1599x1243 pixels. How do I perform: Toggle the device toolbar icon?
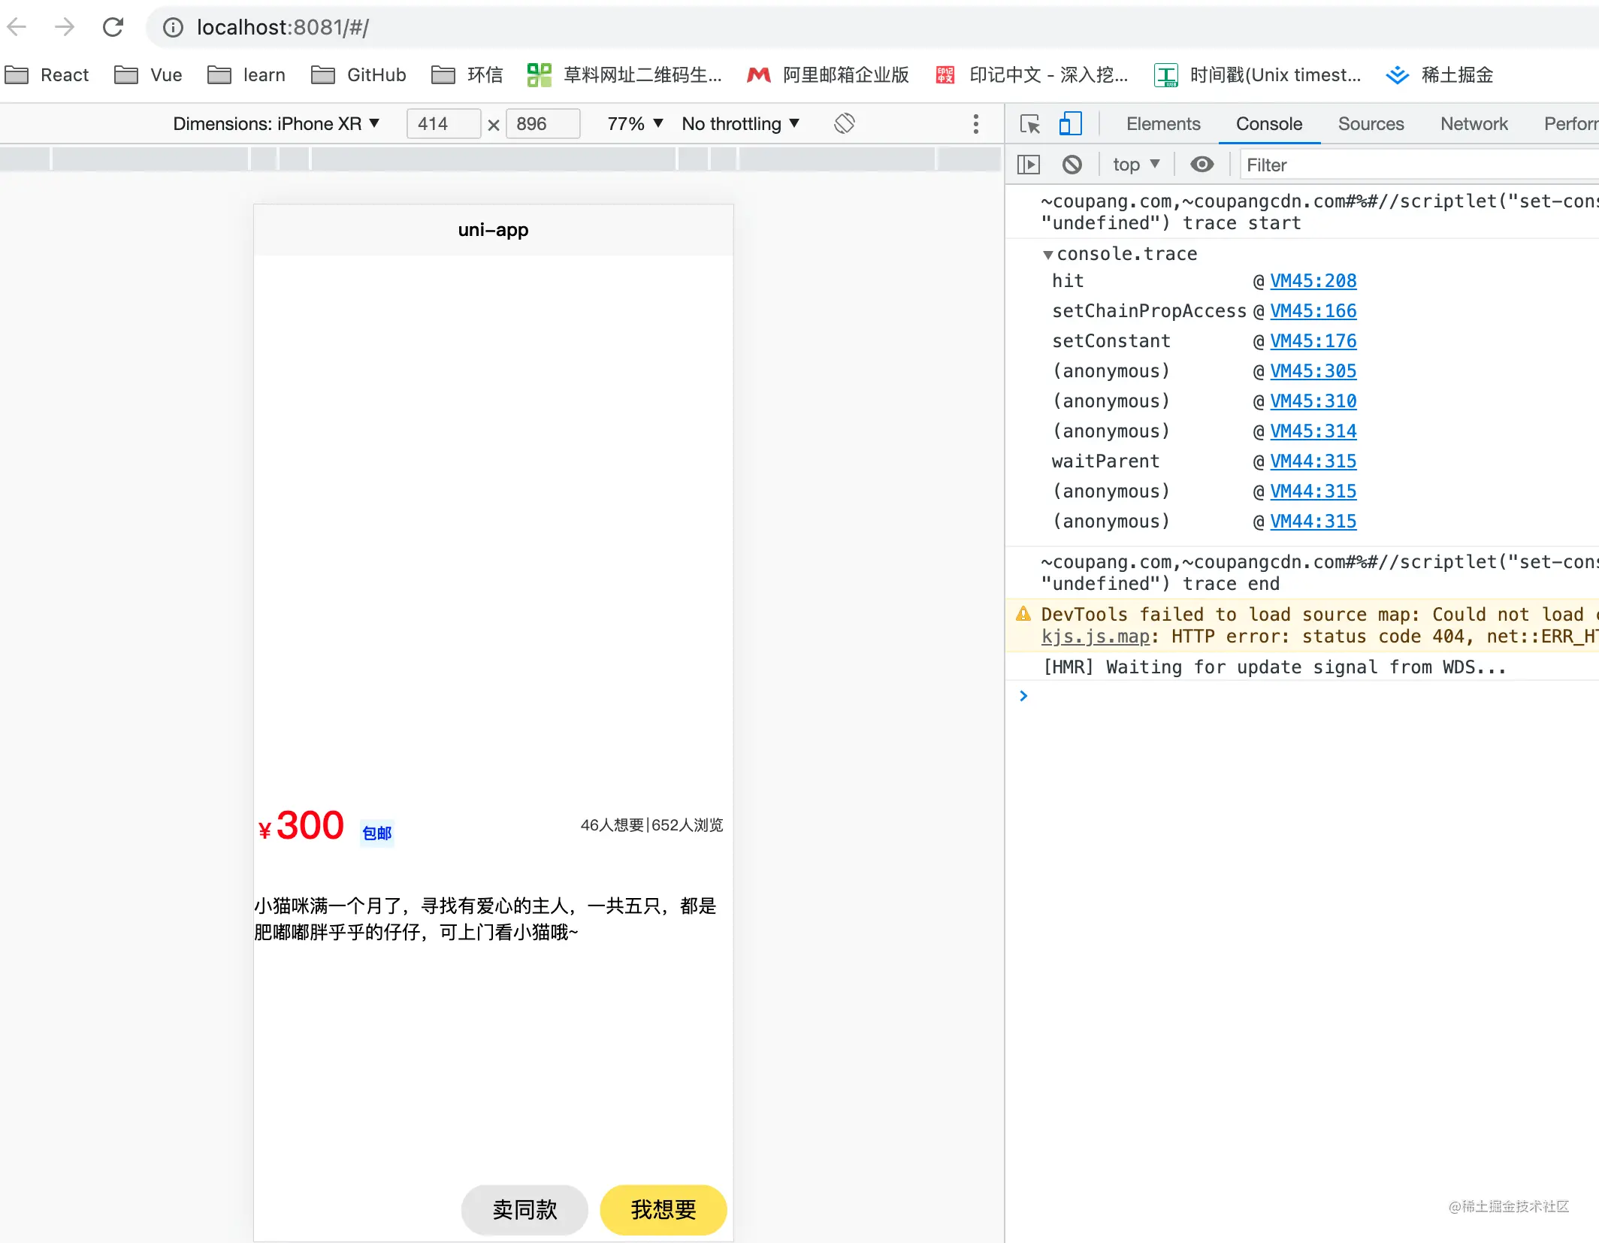(x=1070, y=123)
